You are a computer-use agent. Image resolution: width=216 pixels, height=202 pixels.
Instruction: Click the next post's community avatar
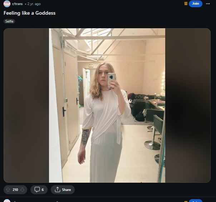click(x=7, y=201)
